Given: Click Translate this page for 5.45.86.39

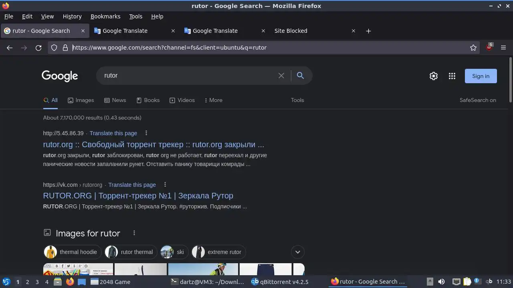Looking at the screenshot, I should [x=113, y=133].
